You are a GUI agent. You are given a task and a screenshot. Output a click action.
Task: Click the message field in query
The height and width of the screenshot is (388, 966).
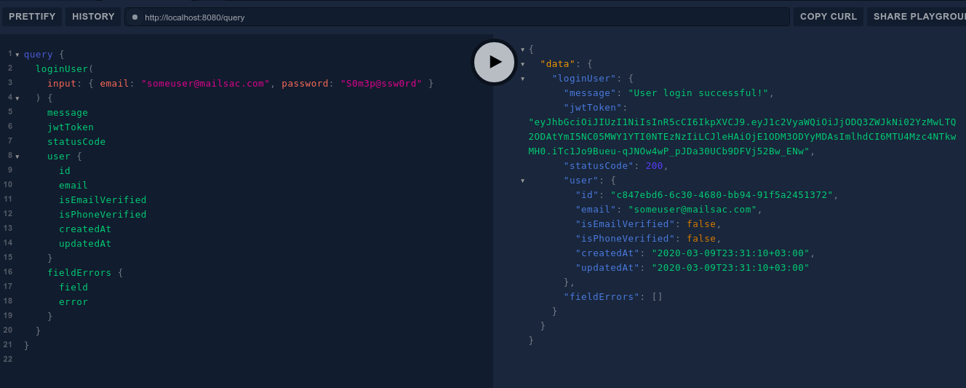(x=68, y=113)
